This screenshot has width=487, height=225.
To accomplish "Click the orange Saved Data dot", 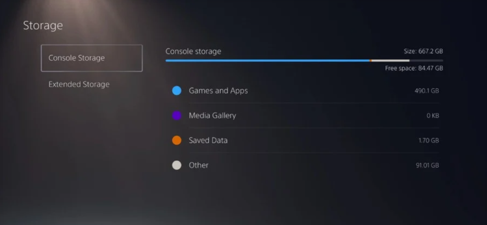I will [x=177, y=141].
